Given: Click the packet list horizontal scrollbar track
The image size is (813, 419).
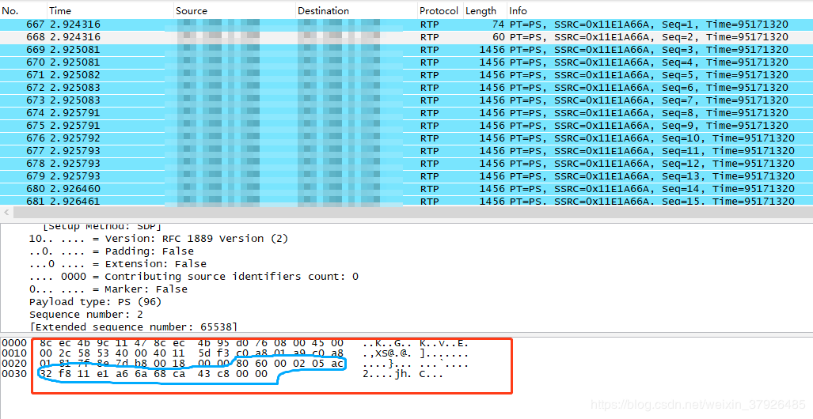Looking at the screenshot, I should [x=412, y=212].
